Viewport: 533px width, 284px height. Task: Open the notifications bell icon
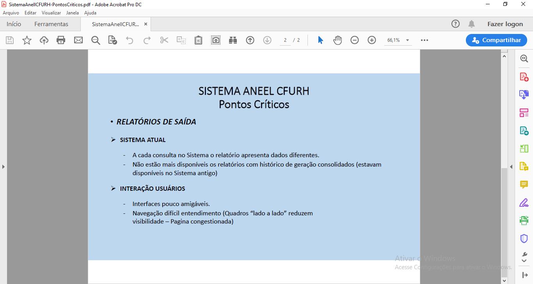(472, 24)
